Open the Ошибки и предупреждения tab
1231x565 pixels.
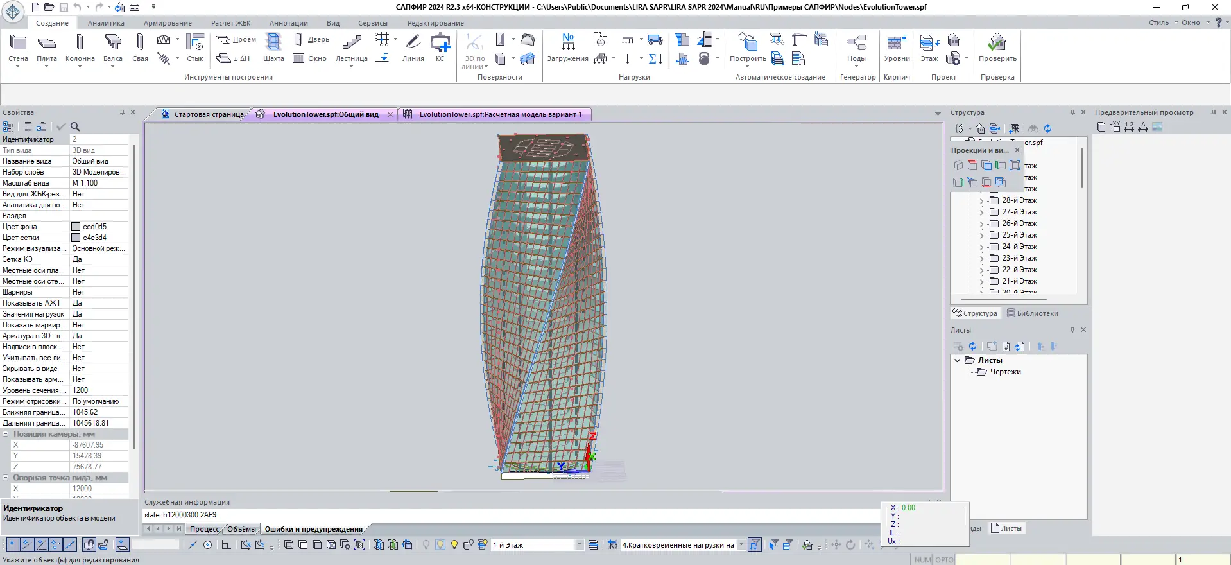(313, 529)
